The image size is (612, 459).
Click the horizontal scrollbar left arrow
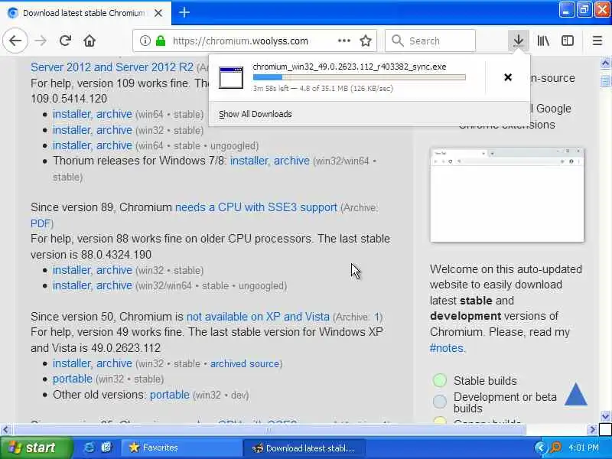[5, 430]
